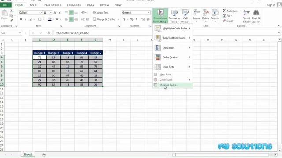Open Clear Rules submenu
The height and width of the screenshot is (158, 282).
tap(173, 80)
